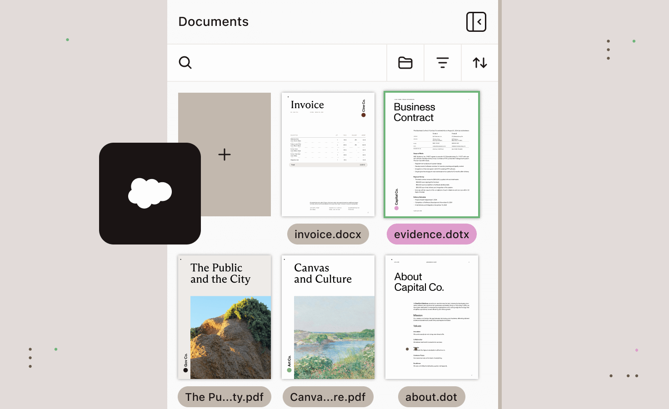Open the cloud storage app icon
The width and height of the screenshot is (669, 409).
pyautogui.click(x=150, y=193)
